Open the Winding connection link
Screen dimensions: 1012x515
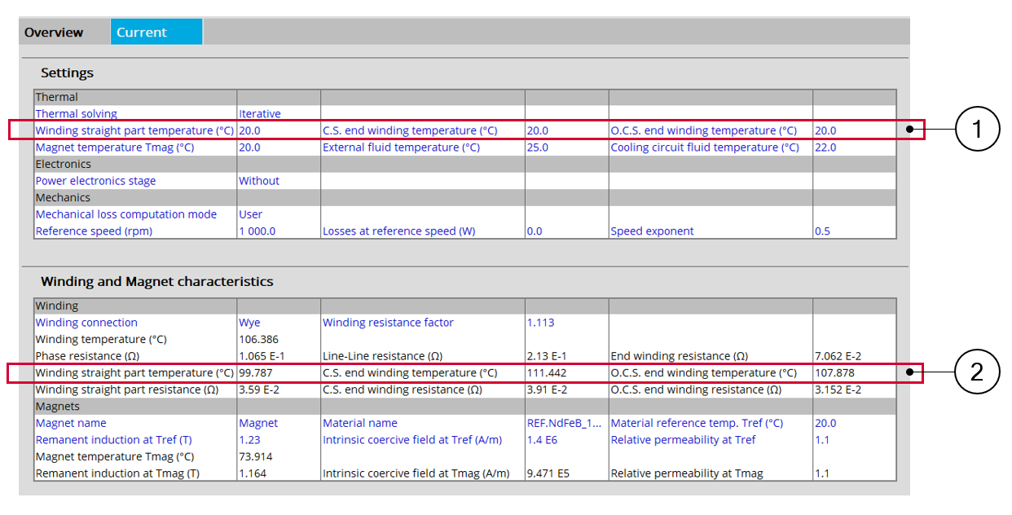coord(86,323)
